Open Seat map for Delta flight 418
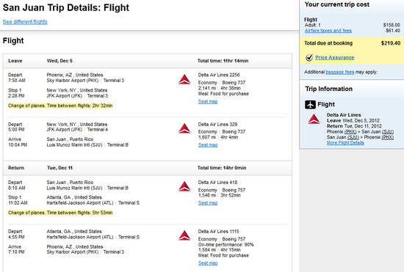 pyautogui.click(x=208, y=203)
